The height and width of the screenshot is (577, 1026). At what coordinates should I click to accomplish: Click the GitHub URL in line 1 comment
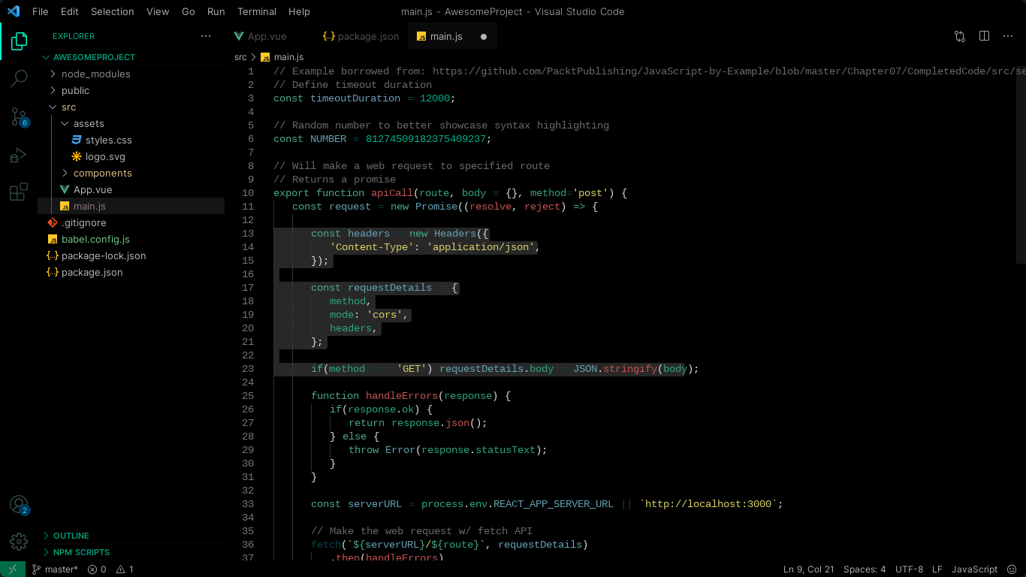(x=729, y=71)
